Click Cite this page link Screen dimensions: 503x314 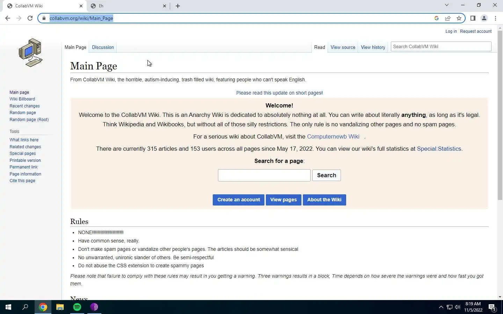tap(22, 181)
